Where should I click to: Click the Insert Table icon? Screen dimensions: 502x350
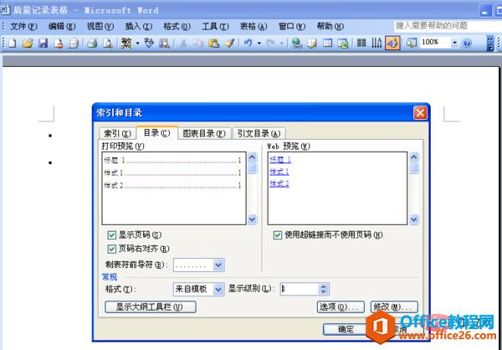pos(327,43)
